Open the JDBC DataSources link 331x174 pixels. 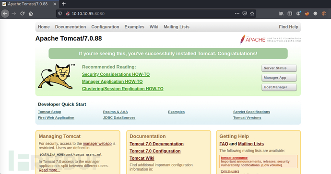click(119, 118)
